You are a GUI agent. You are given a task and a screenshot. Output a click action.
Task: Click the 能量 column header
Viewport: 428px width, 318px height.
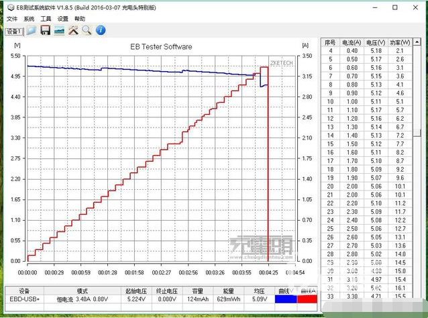click(229, 291)
